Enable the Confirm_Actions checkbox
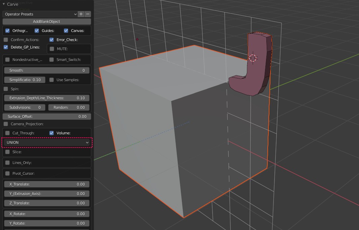359x230 pixels. tap(6, 40)
